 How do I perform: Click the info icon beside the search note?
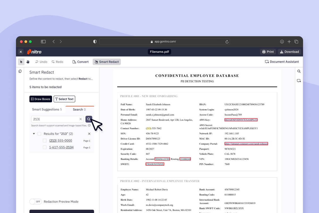click(x=89, y=125)
